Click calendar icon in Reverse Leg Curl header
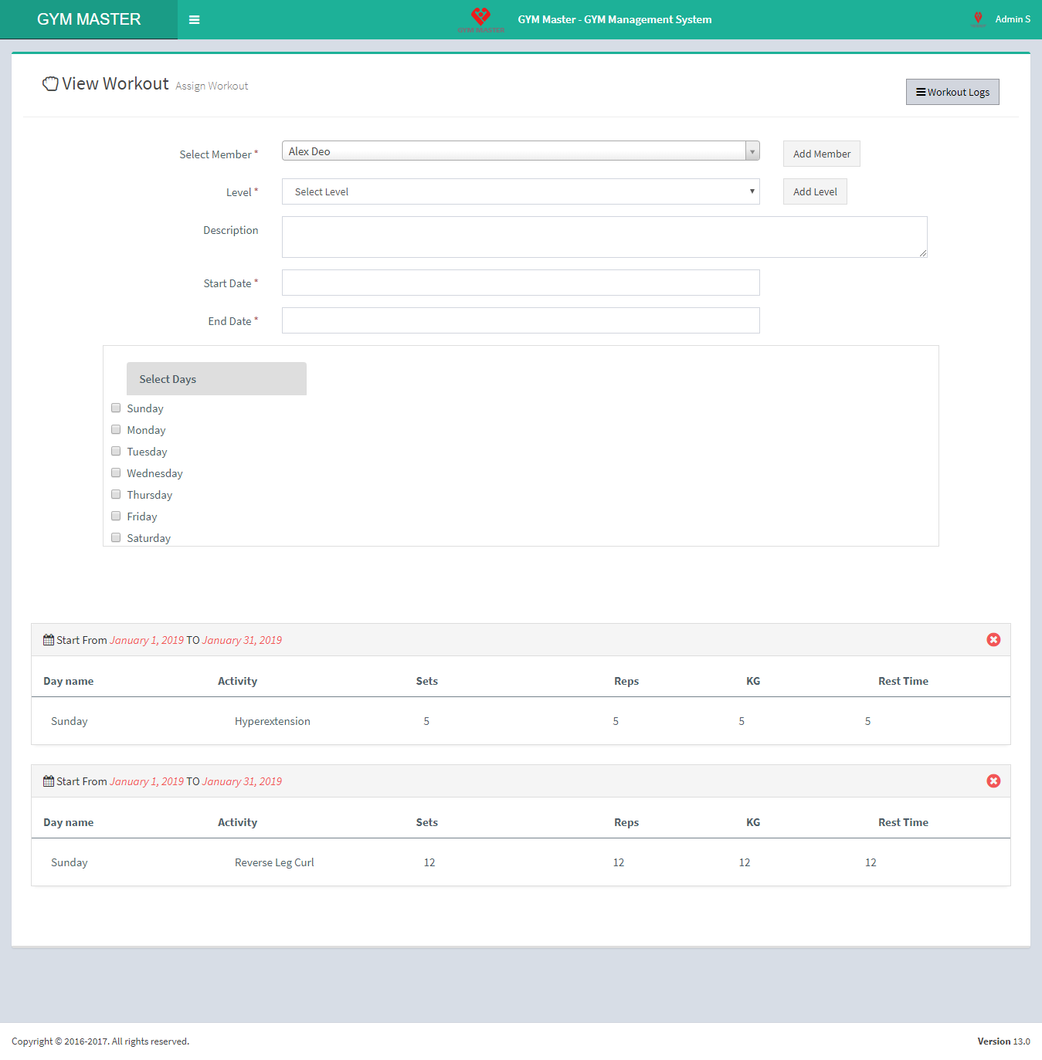This screenshot has height=1060, width=1042. [49, 781]
